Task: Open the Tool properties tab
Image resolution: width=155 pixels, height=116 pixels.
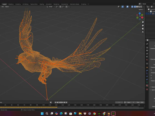Action: click(x=147, y=44)
